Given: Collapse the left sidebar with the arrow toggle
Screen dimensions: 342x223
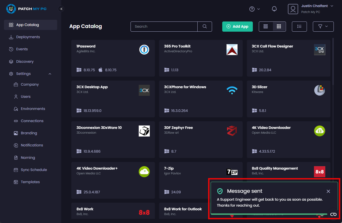Looking at the screenshot, I should pyautogui.click(x=61, y=9).
